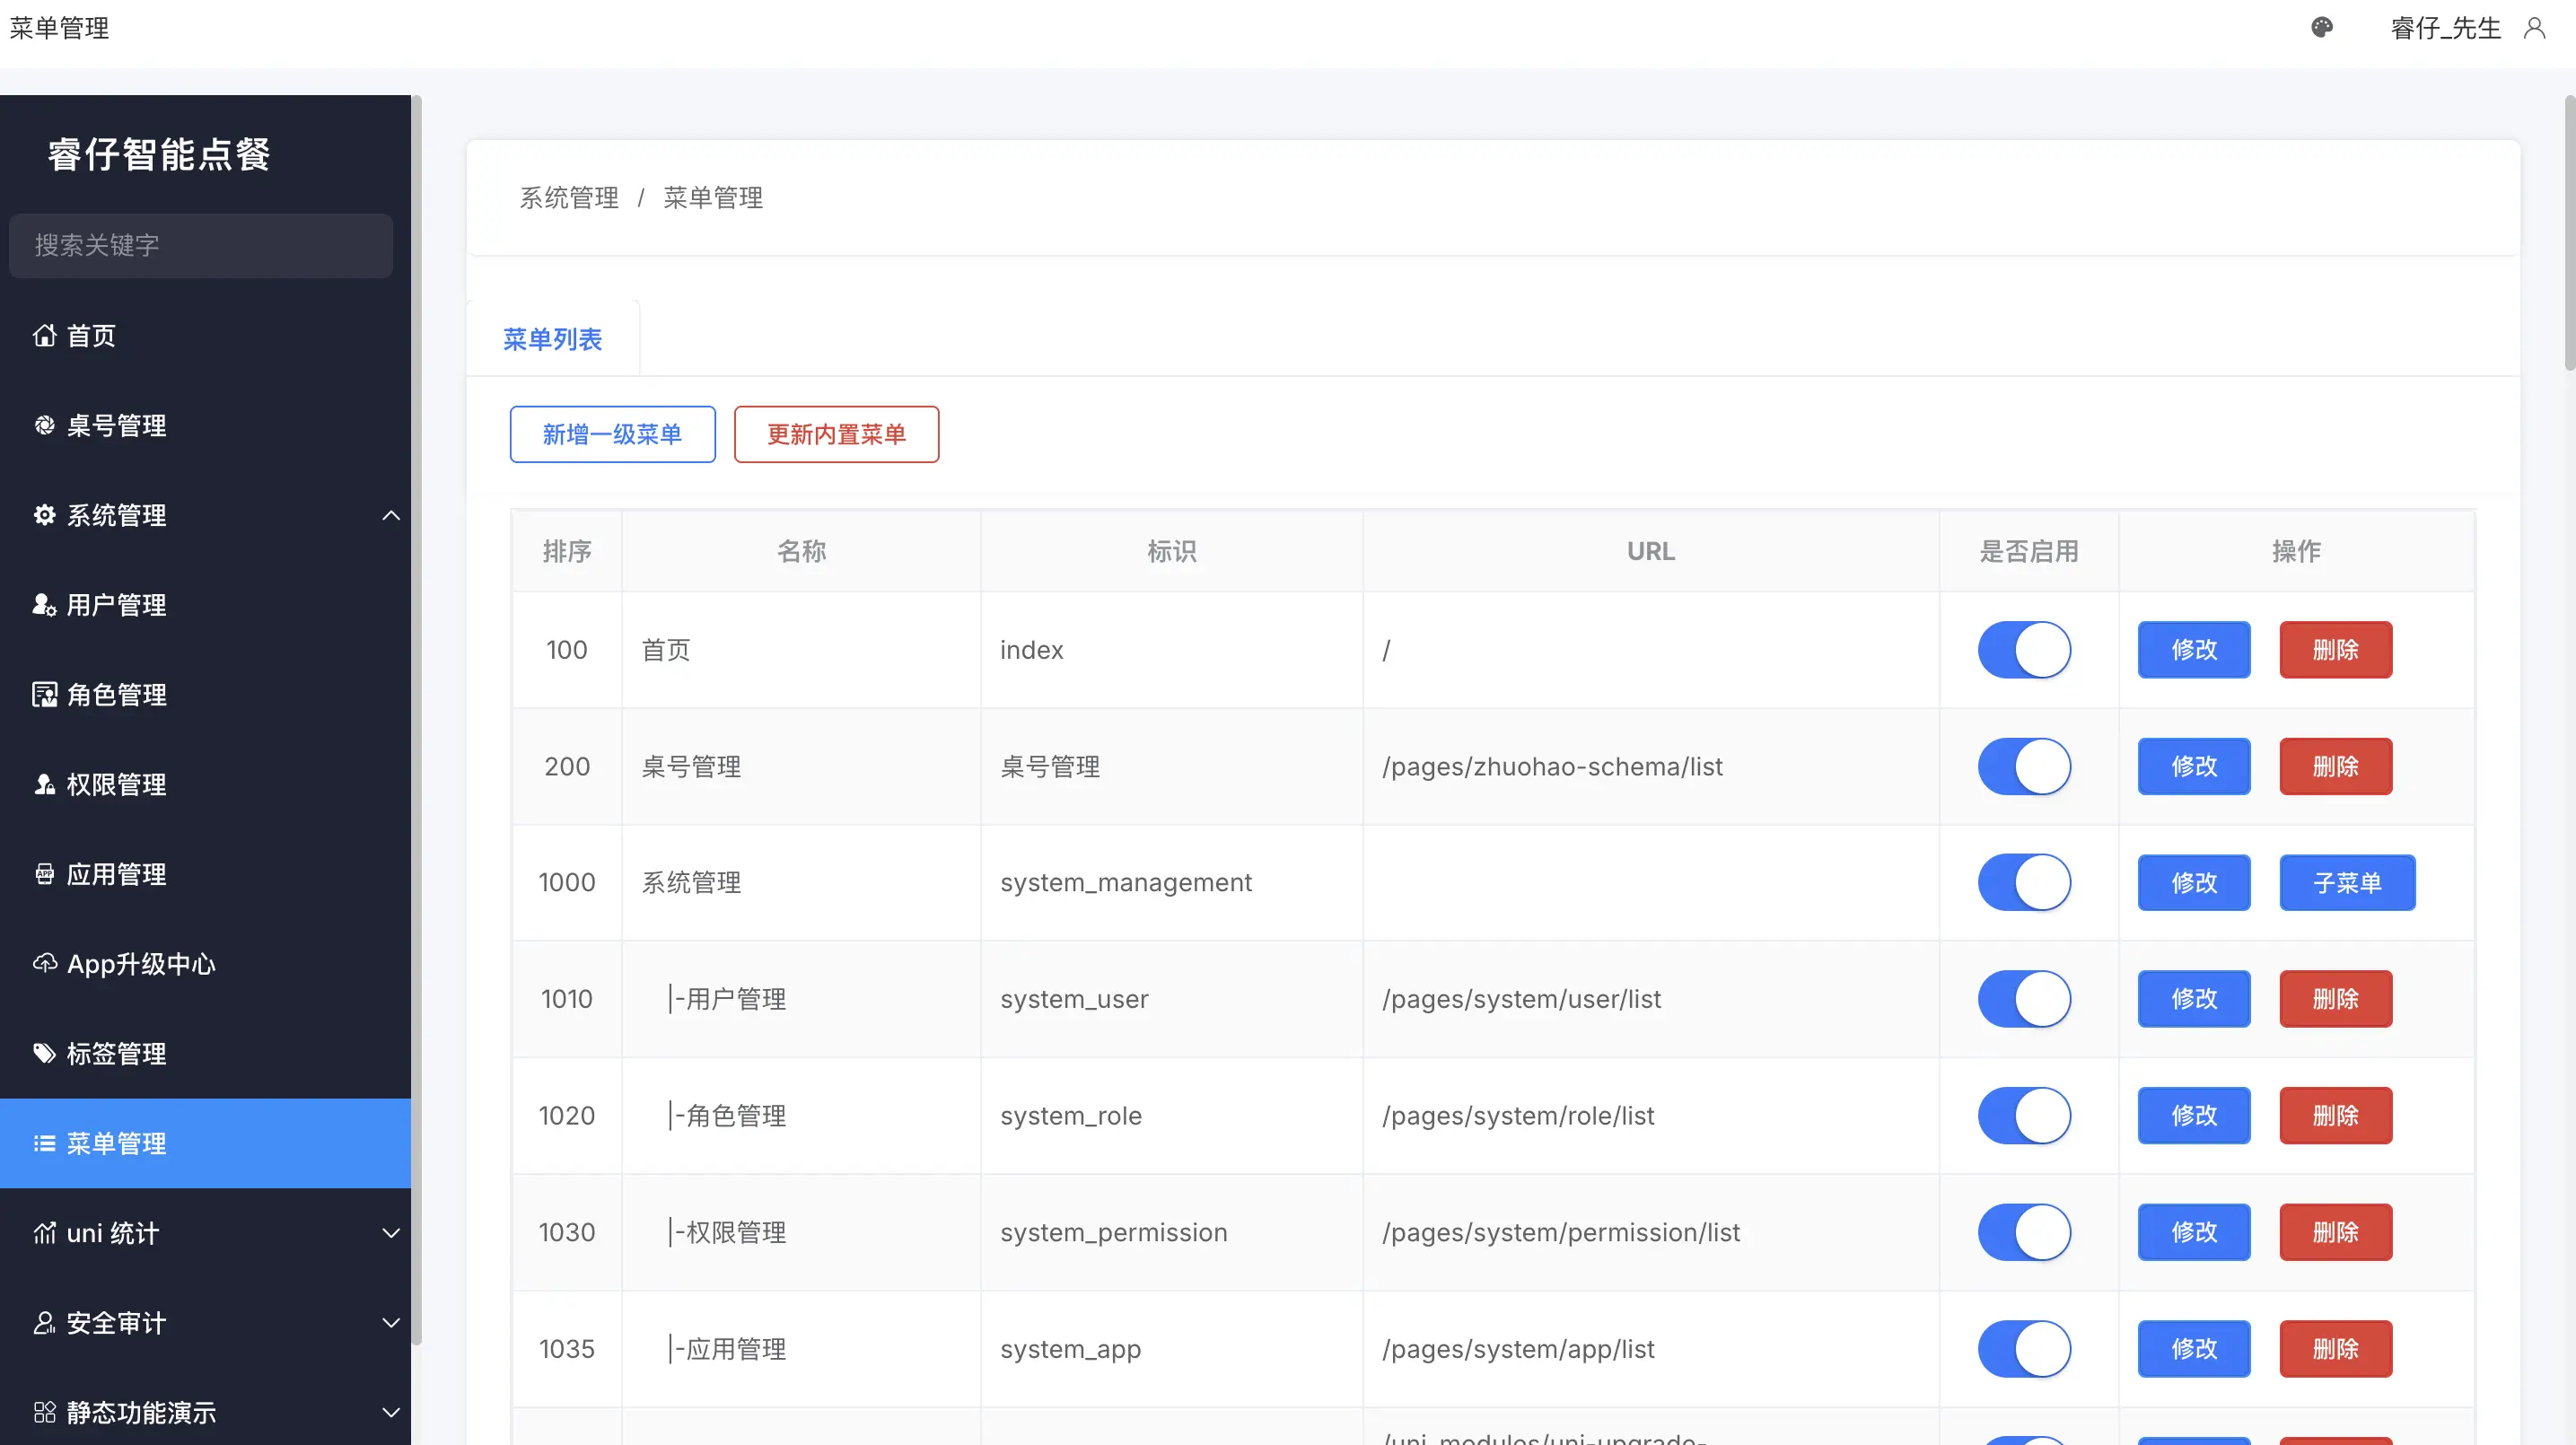Turn off the system_role enable switch
2576x1445 pixels.
click(2024, 1115)
